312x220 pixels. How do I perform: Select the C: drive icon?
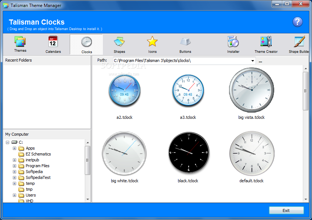[x=14, y=142]
